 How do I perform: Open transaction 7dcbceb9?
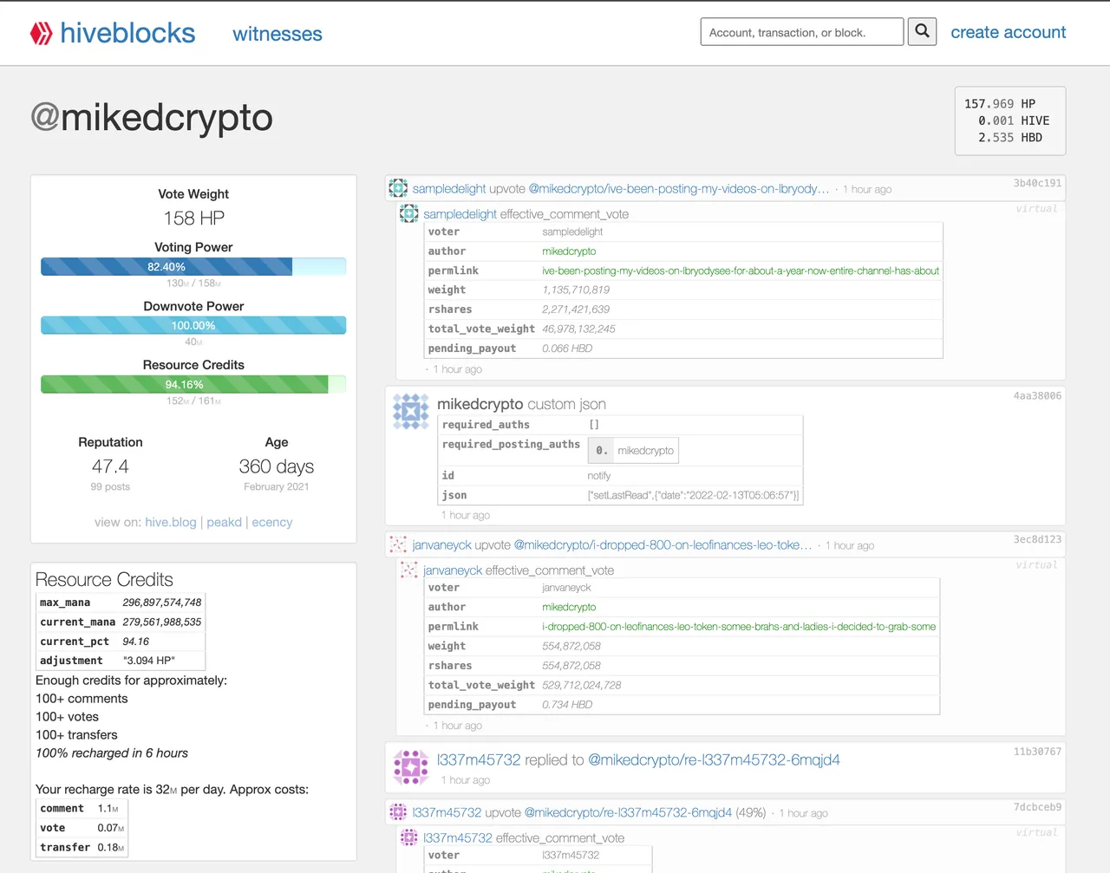(1037, 807)
